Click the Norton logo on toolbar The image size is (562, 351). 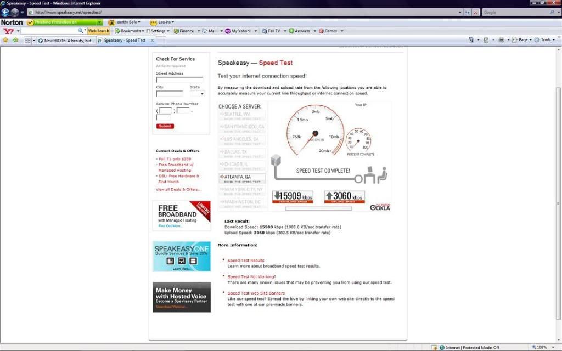(12, 22)
